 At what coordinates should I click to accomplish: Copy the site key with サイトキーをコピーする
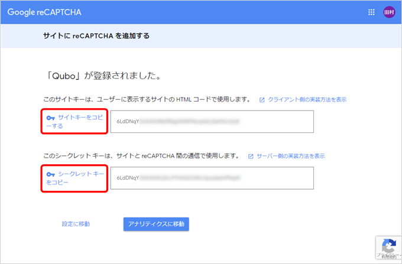click(x=74, y=122)
